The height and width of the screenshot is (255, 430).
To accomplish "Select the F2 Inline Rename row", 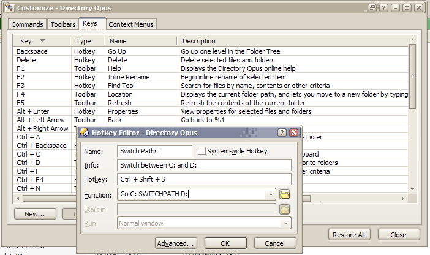I will [211, 77].
